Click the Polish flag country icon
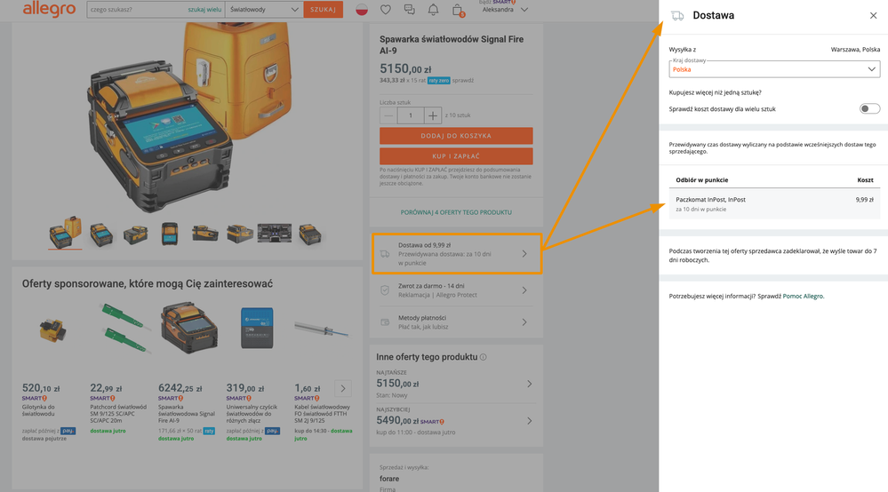 point(362,10)
